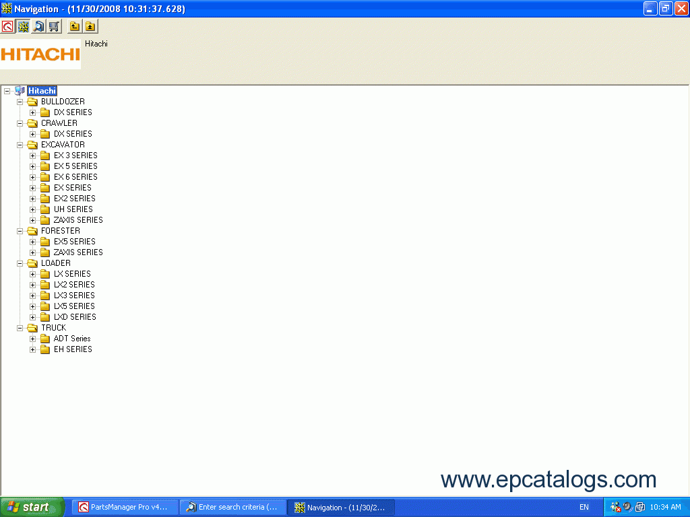
Task: Collapse the Hitachi root node
Action: (7, 91)
